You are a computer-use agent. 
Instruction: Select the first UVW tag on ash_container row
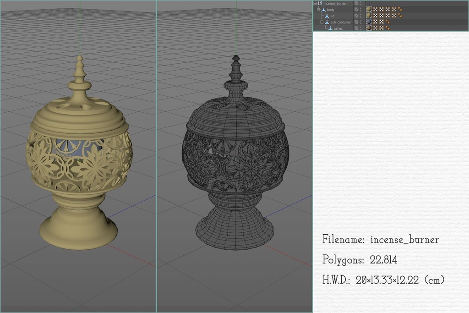(x=375, y=22)
